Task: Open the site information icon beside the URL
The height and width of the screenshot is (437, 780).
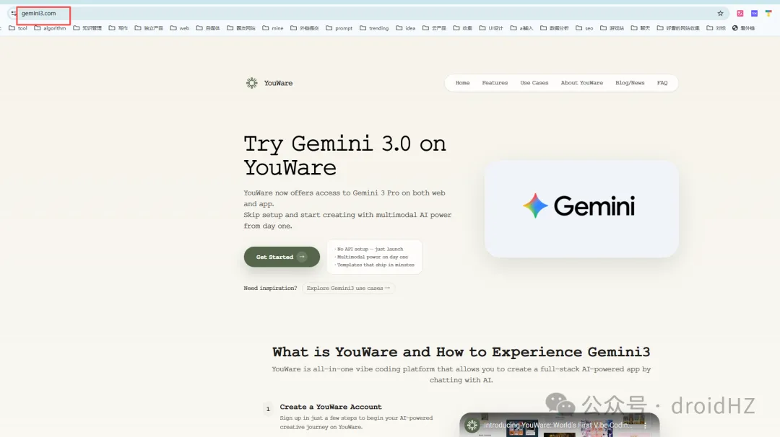Action: (x=14, y=14)
